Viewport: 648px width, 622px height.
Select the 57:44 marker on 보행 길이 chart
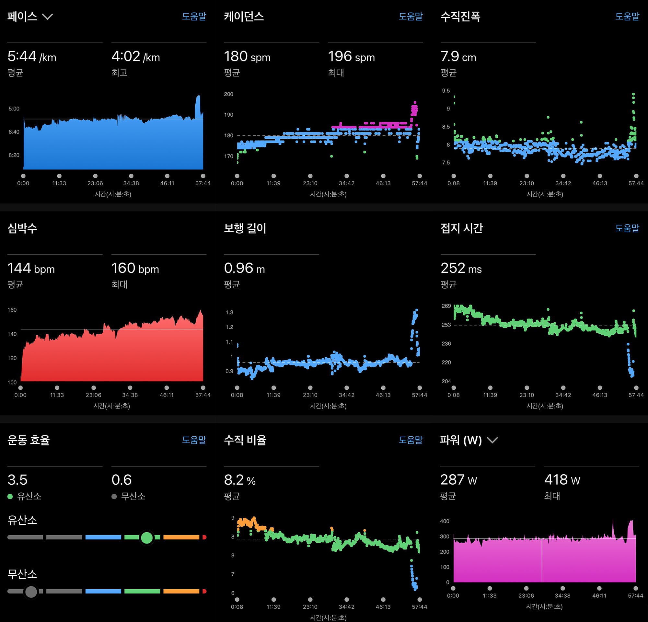(420, 388)
